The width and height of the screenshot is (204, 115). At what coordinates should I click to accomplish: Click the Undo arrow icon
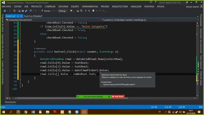pyautogui.click(x=31, y=11)
